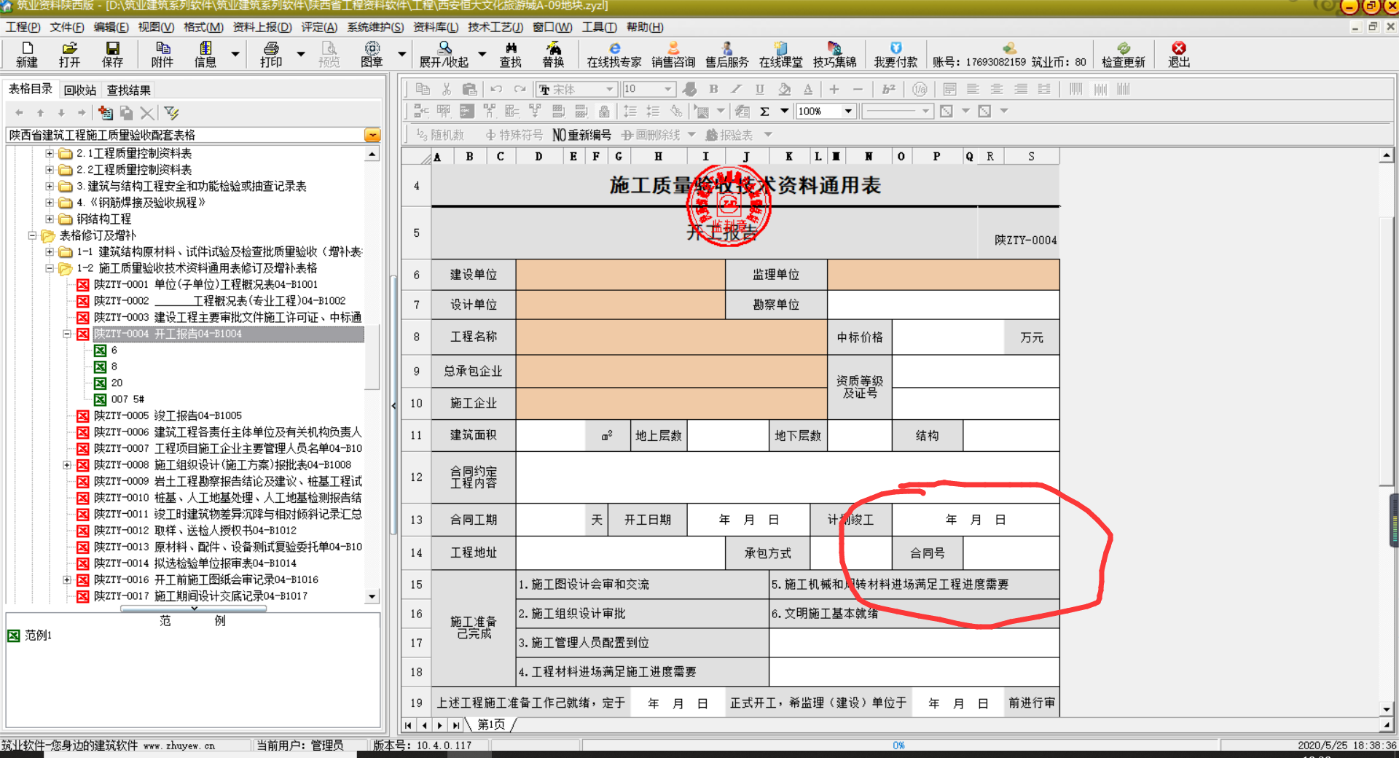Click the Underline formatting icon
Screen dimensions: 1399x758
click(x=760, y=89)
